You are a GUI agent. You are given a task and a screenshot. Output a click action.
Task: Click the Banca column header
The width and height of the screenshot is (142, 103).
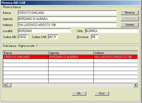click(x=26, y=53)
